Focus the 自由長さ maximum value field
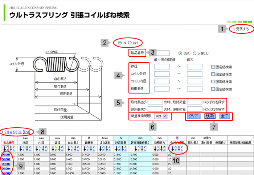 coord(194,89)
